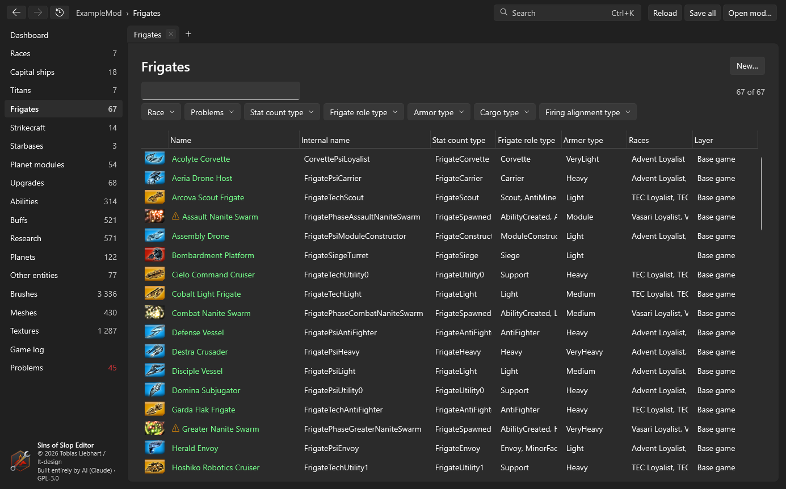Click the Greater Nanite Swarm warning icon
Image resolution: width=786 pixels, height=489 pixels.
pos(175,428)
